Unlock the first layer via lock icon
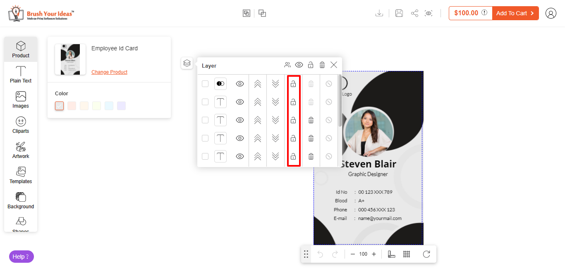Screen dimensions: 565x271 [x=293, y=84]
